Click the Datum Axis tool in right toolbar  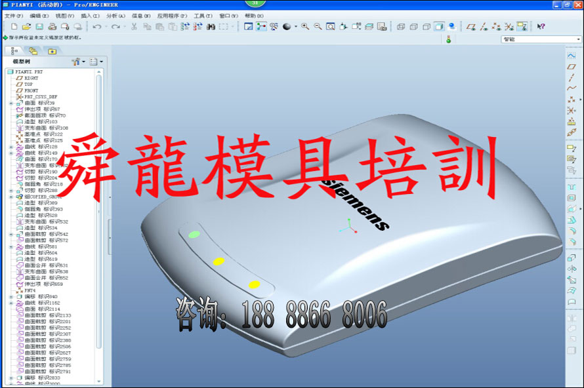pyautogui.click(x=572, y=77)
